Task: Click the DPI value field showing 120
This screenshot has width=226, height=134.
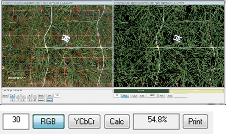Action: click(x=57, y=95)
